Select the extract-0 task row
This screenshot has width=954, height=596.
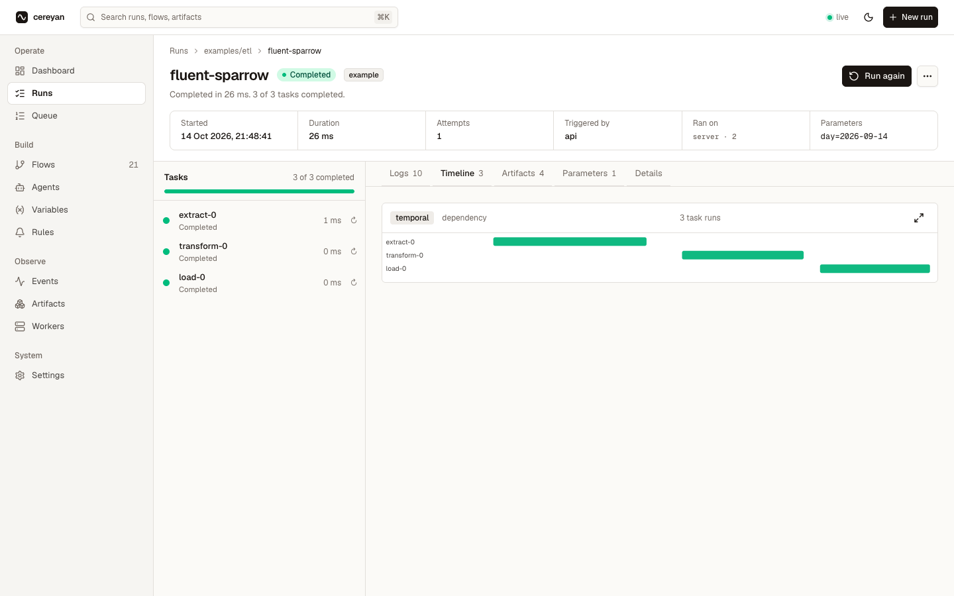[x=259, y=221]
